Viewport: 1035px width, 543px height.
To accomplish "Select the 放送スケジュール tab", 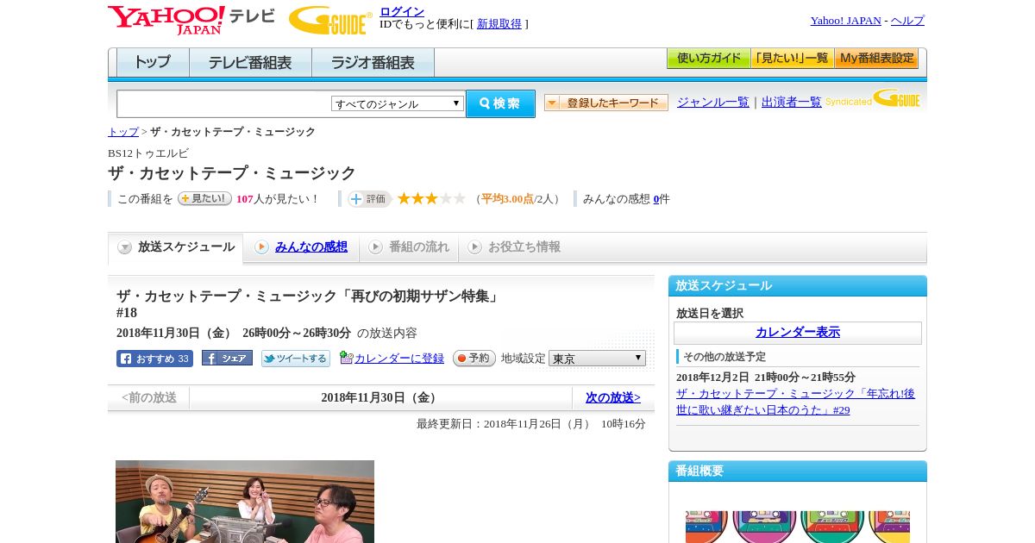I will 176,247.
